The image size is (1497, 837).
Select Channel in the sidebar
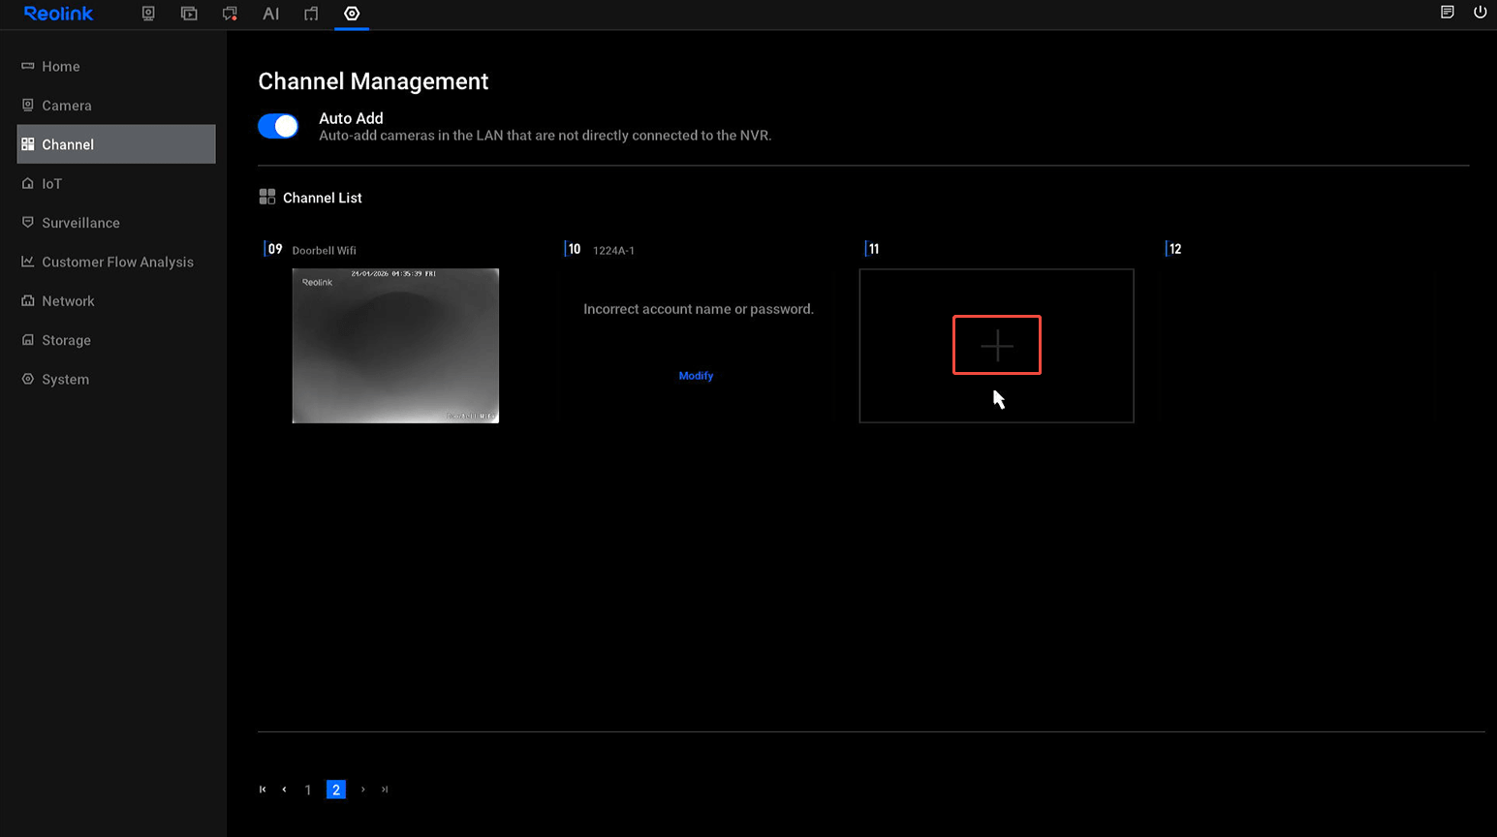click(116, 144)
